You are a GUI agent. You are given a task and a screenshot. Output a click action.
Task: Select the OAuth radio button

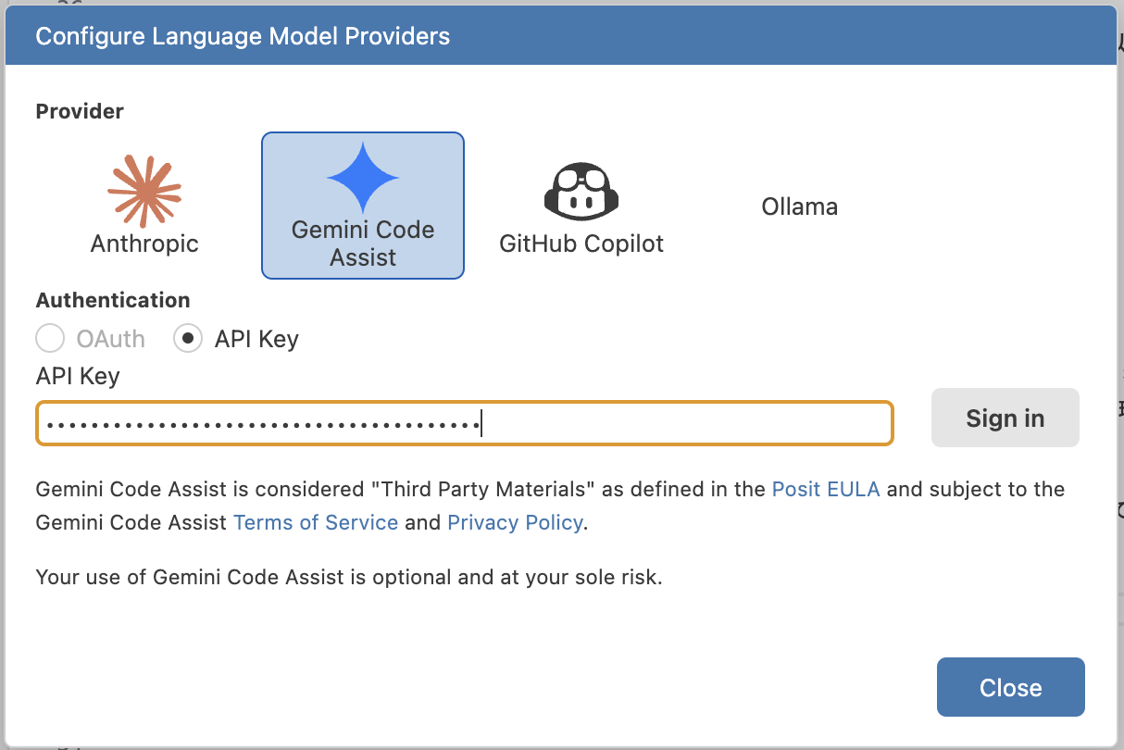click(x=50, y=339)
